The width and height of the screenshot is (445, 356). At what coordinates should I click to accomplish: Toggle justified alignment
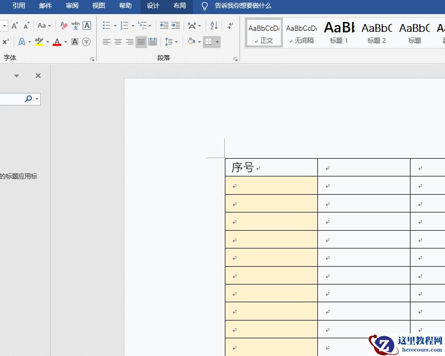(x=141, y=42)
